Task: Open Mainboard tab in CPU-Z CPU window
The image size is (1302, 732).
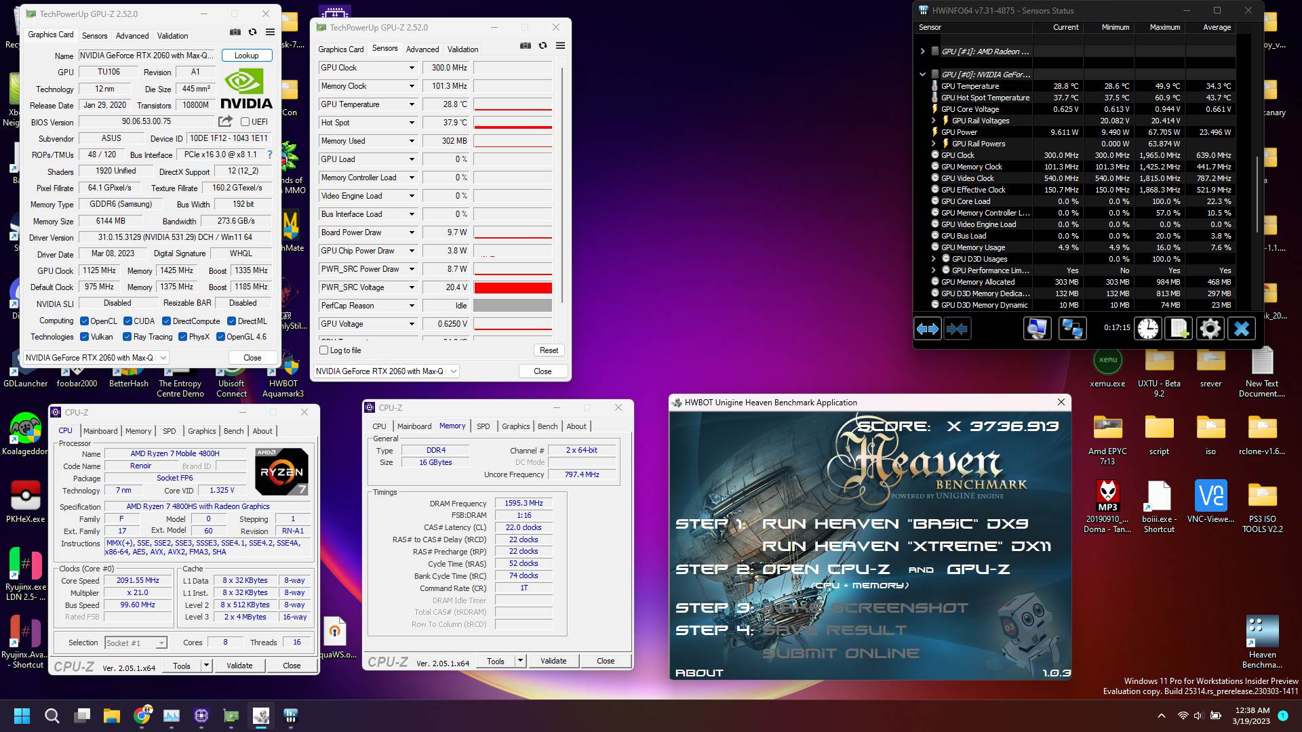Action: click(100, 431)
